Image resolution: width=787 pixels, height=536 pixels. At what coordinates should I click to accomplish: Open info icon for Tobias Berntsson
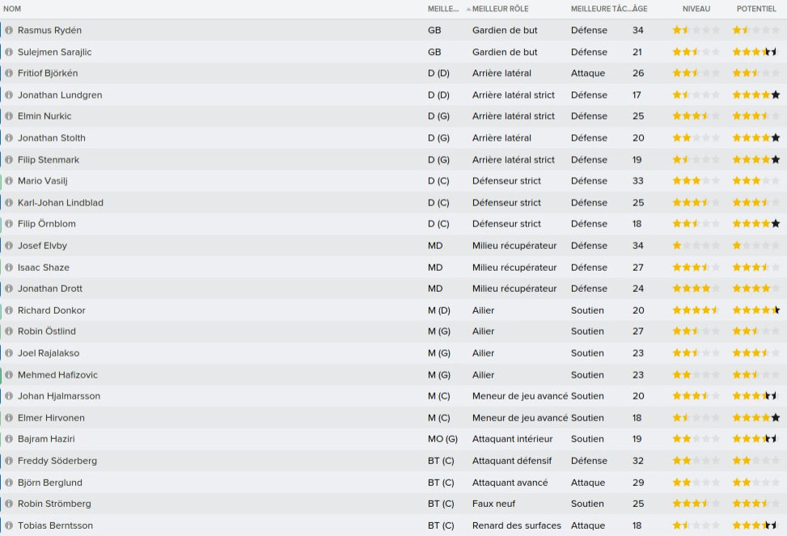pos(9,525)
